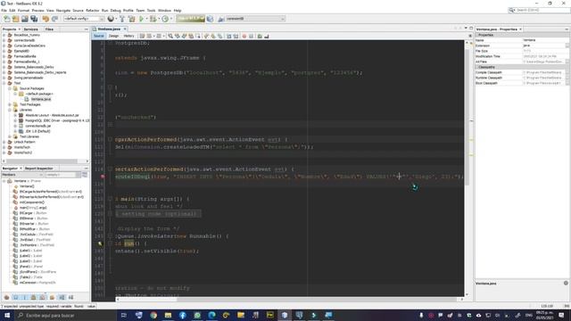Collapse the Source Packages node
Image resolution: width=571 pixels, height=321 pixels.
click(x=10, y=88)
